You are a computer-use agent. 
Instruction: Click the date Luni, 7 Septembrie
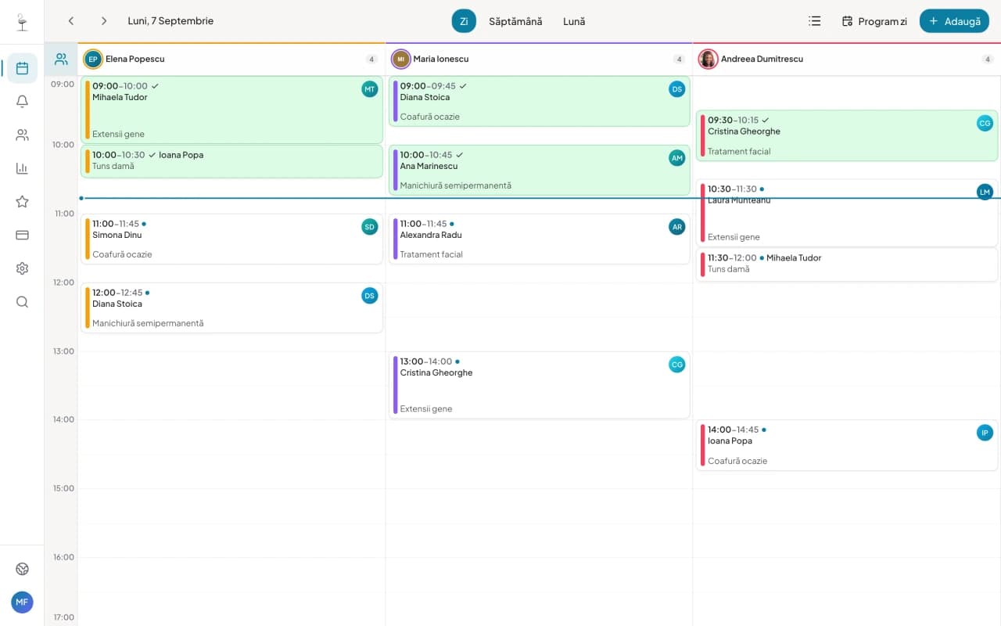pyautogui.click(x=170, y=21)
